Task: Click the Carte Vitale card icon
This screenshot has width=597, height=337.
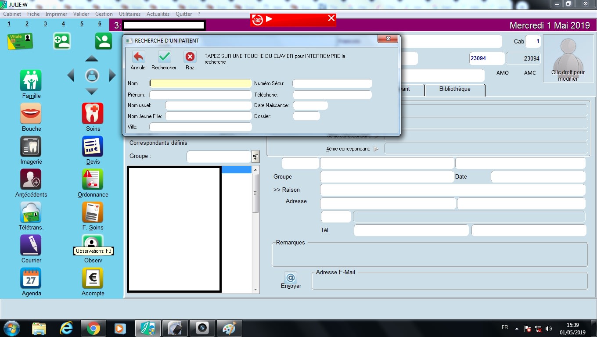Action: [20, 41]
